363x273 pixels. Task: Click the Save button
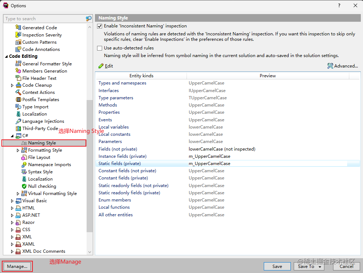(277, 266)
